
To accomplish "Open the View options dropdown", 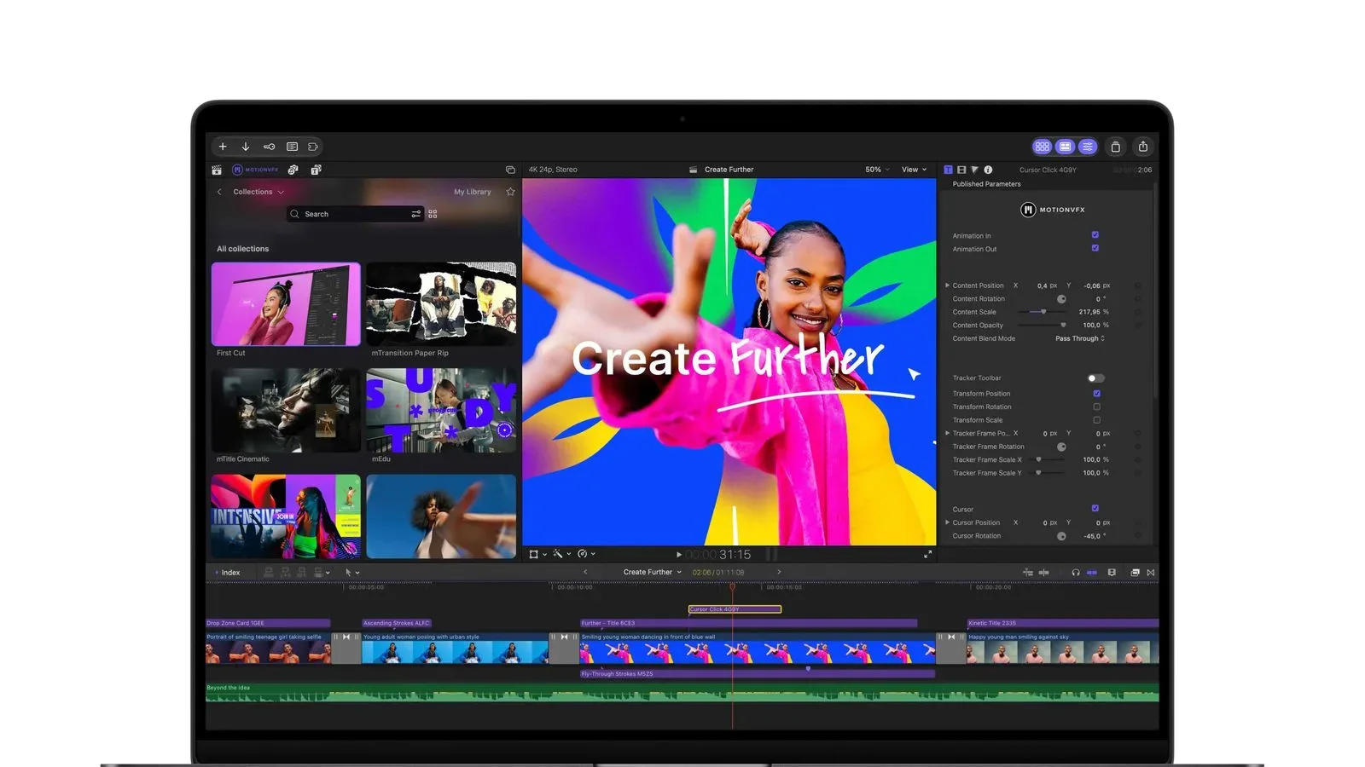I will (915, 170).
